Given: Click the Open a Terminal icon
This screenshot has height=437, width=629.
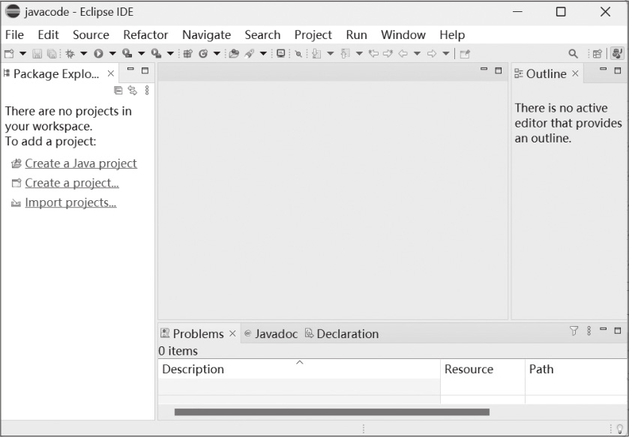Looking at the screenshot, I should [281, 53].
